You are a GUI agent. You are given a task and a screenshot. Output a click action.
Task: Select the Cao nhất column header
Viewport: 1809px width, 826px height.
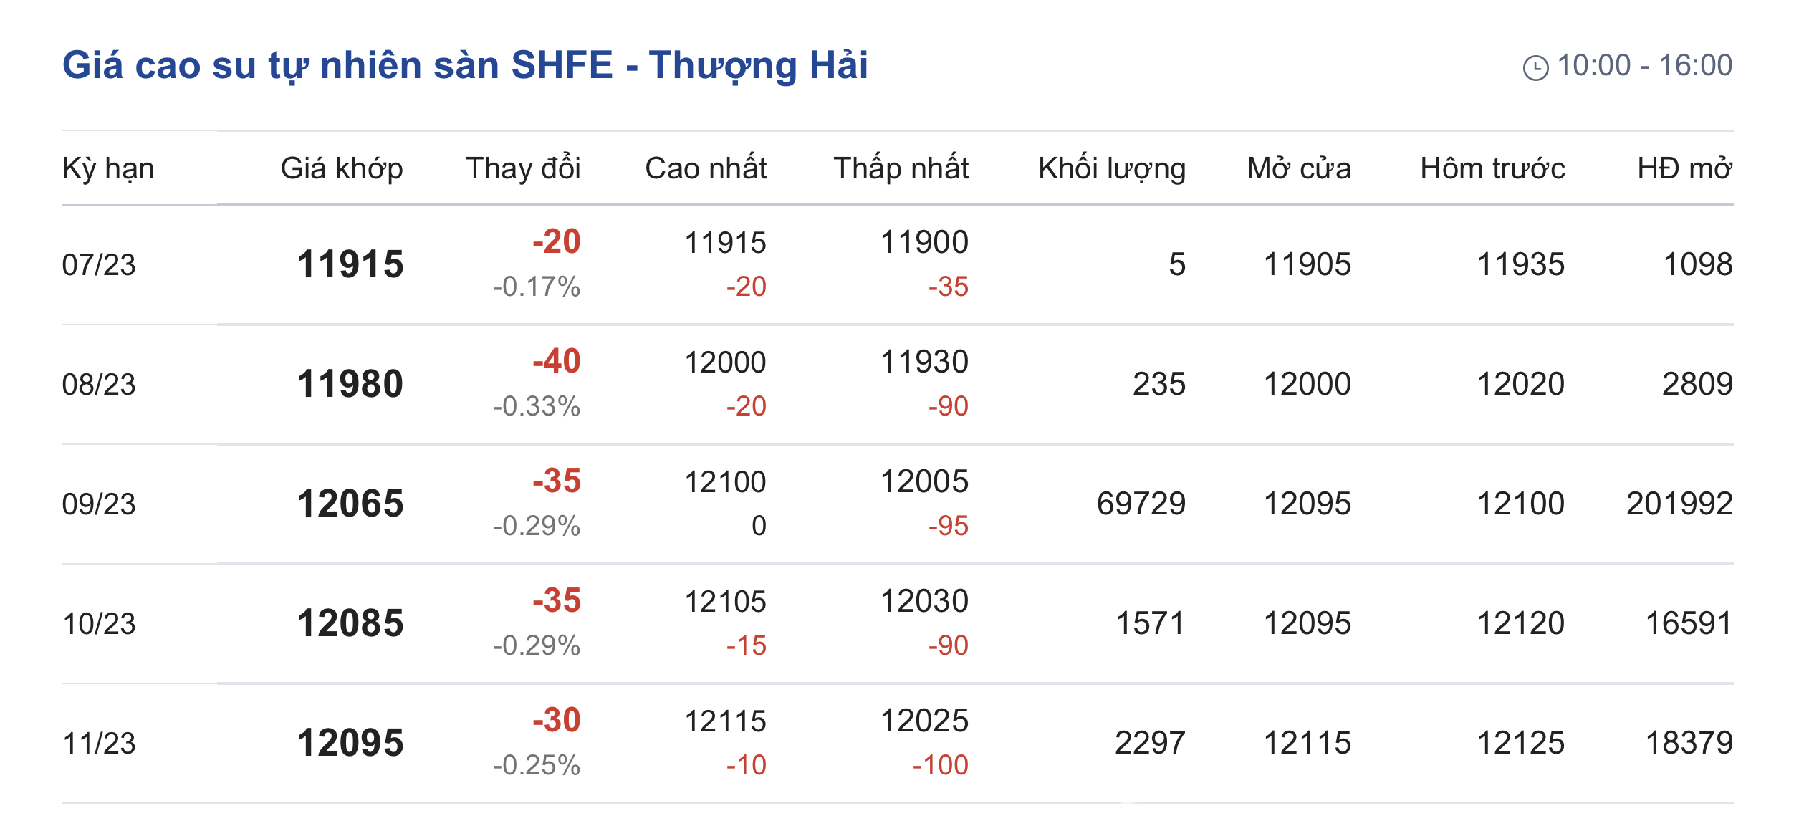[706, 168]
